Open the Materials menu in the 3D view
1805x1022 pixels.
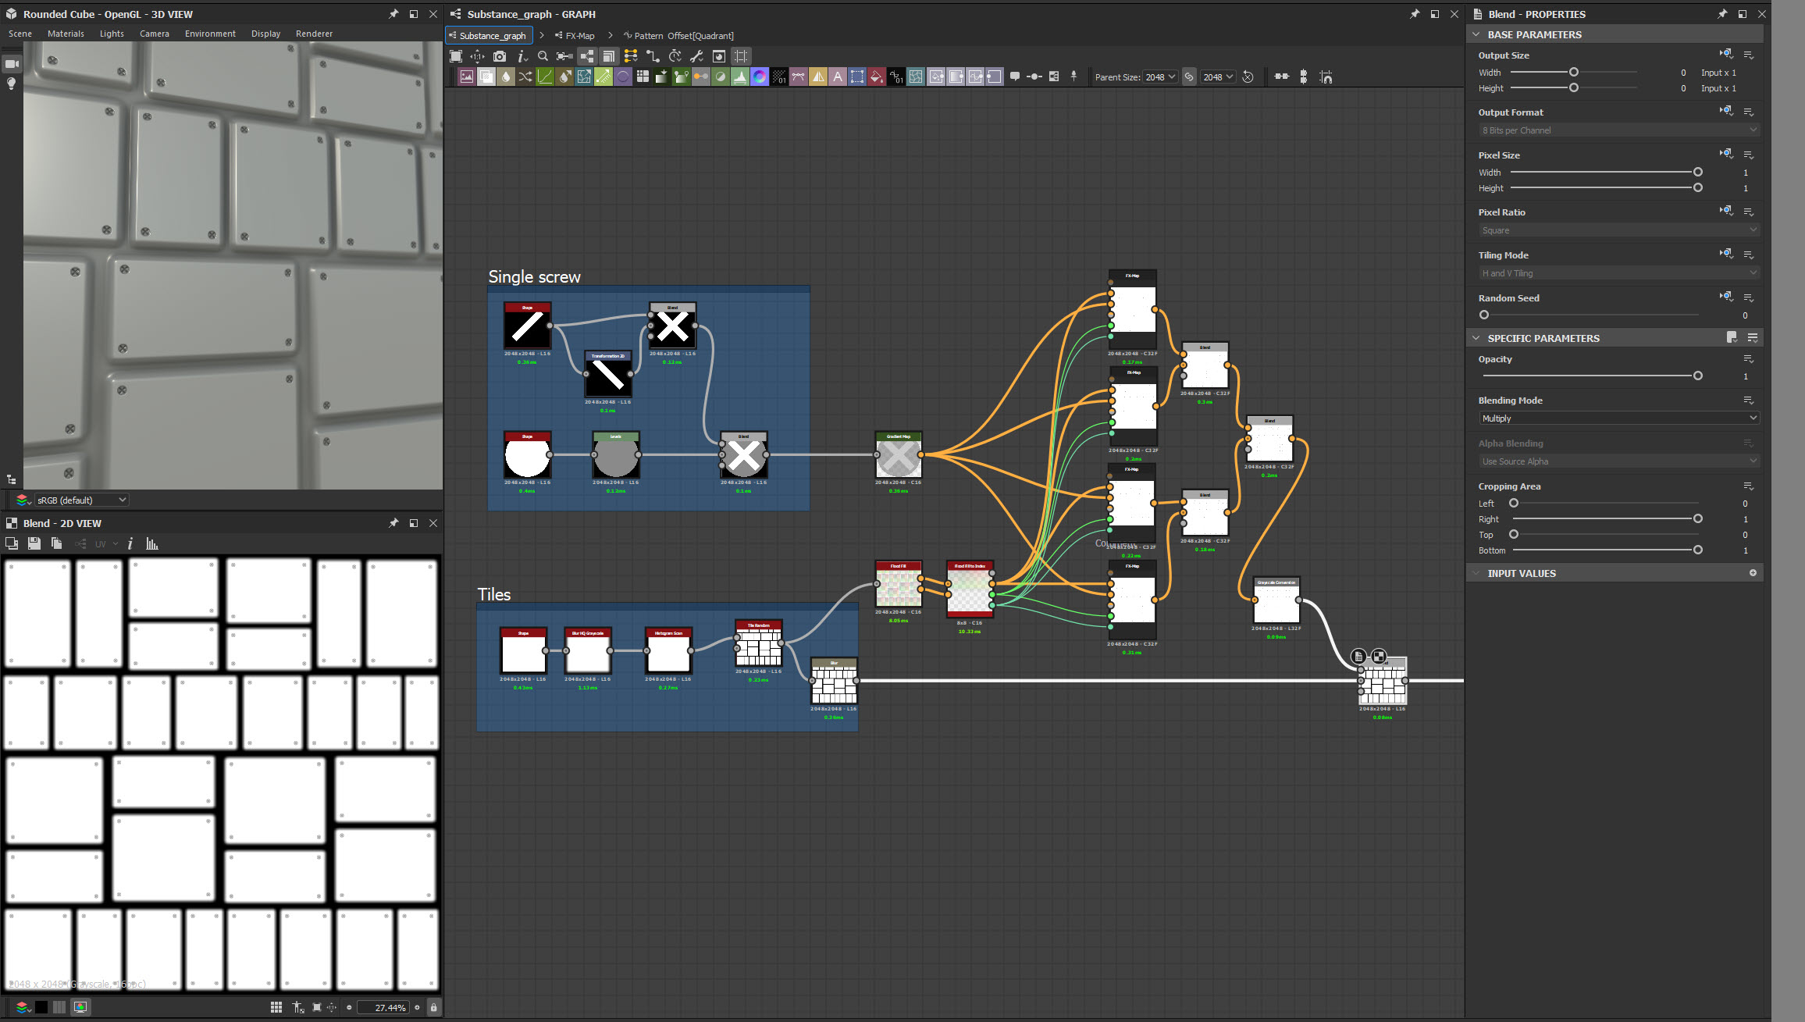[66, 34]
